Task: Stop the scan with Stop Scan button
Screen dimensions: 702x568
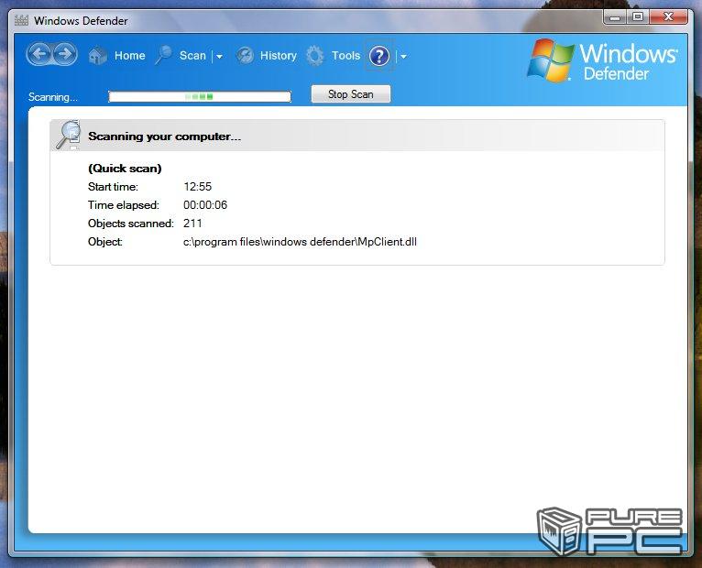Action: click(351, 94)
